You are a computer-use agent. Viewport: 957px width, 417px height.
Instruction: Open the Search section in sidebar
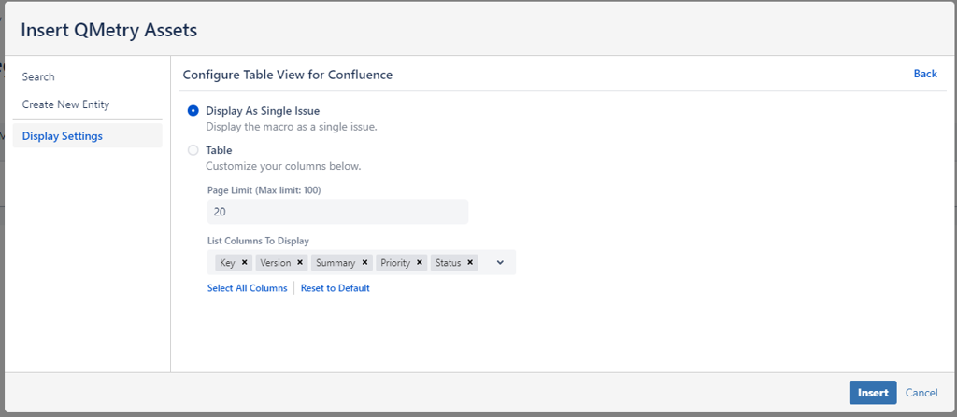tap(38, 76)
